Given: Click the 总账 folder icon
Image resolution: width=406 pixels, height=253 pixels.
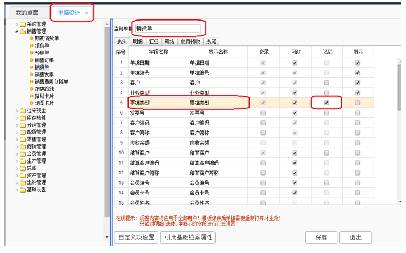Looking at the screenshot, I should coord(23,169).
